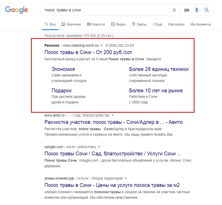
Task: Open 'Покос травы в Сочи - Цены на услуги' result
Action: (x=112, y=185)
